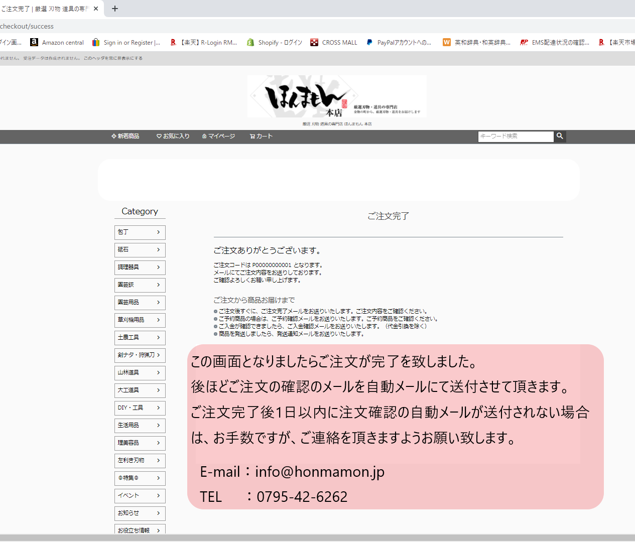Open the 楽天 R-Login bookmark

[204, 42]
